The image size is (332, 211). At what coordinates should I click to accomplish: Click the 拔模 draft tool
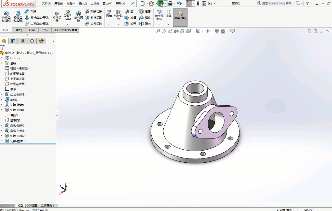coord(130,18)
